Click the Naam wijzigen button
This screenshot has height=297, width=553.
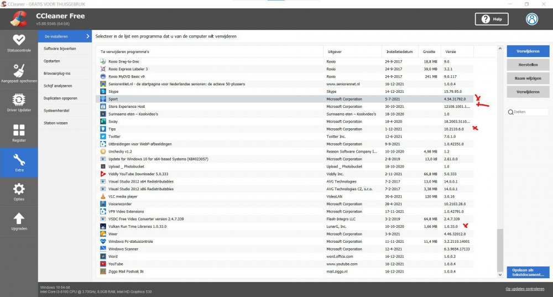pos(528,79)
